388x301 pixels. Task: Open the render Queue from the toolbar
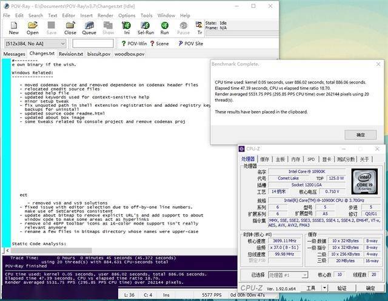(89, 28)
